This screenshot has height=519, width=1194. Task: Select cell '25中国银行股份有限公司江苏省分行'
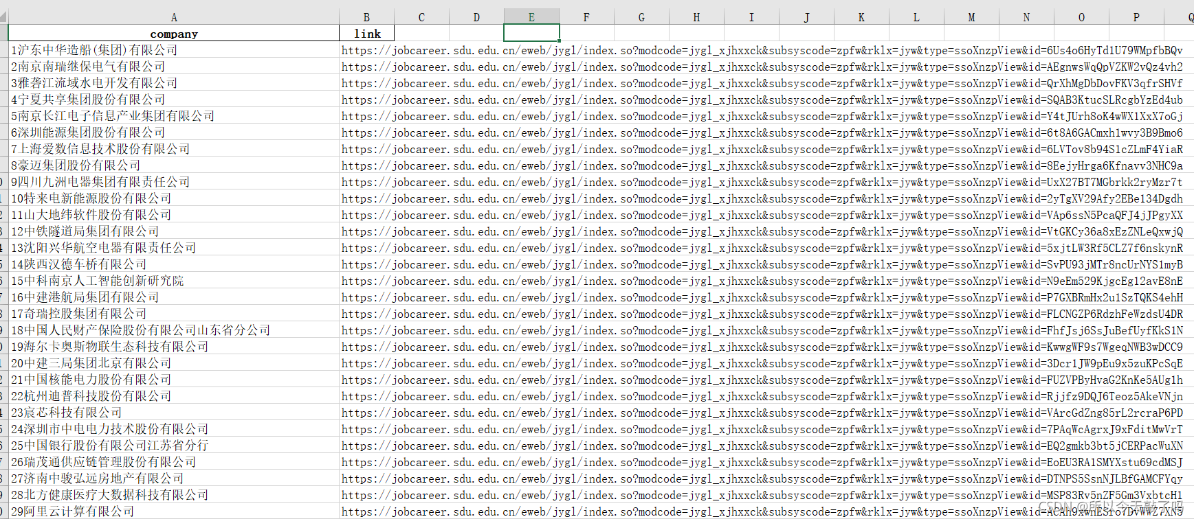(173, 445)
